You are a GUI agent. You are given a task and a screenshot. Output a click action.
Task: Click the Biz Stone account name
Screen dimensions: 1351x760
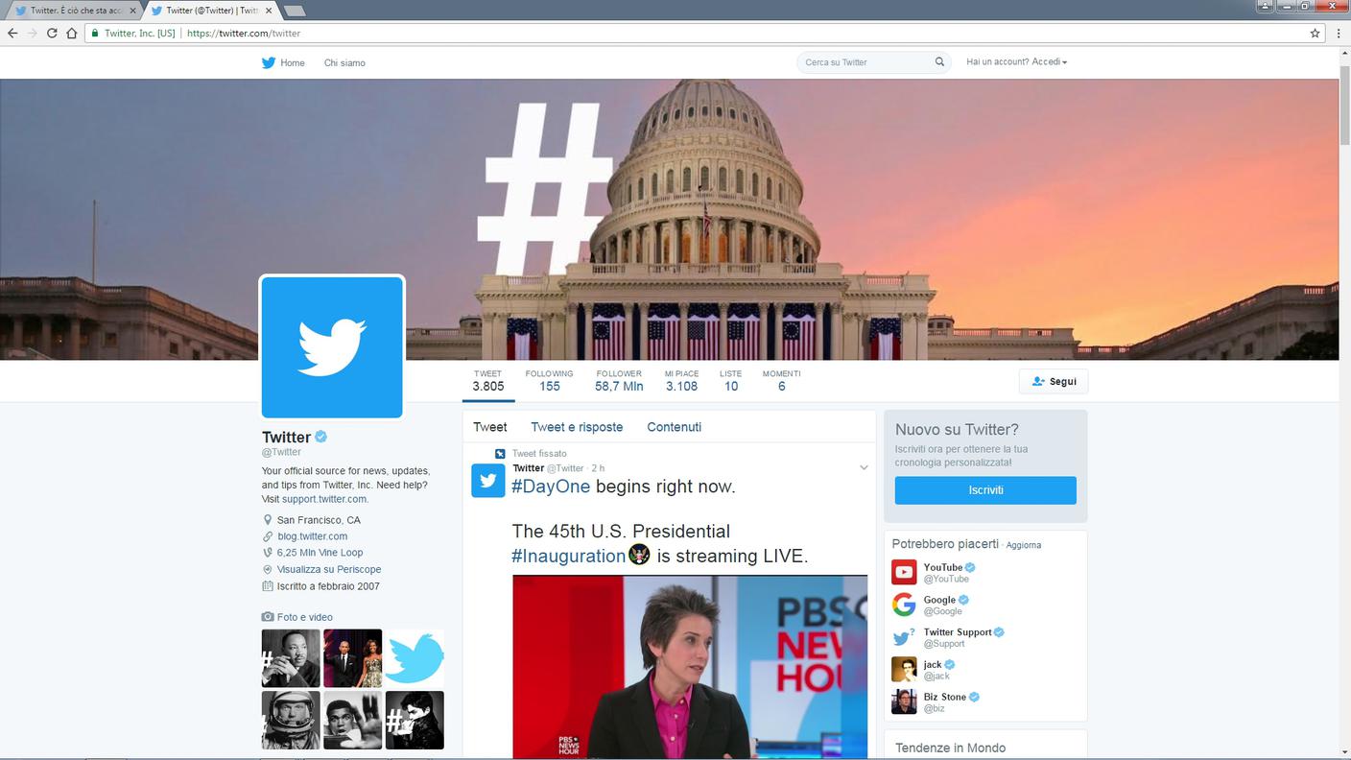click(x=945, y=697)
